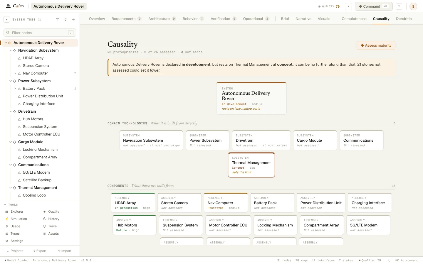
Task: Click the Filter nodes input field
Action: pyautogui.click(x=40, y=33)
